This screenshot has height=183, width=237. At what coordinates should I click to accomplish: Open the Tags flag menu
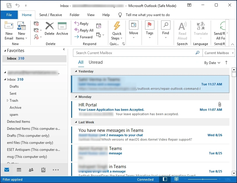150,30
